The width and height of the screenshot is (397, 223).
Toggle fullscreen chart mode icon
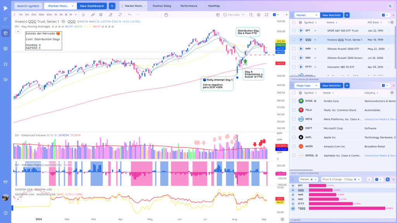click(267, 15)
